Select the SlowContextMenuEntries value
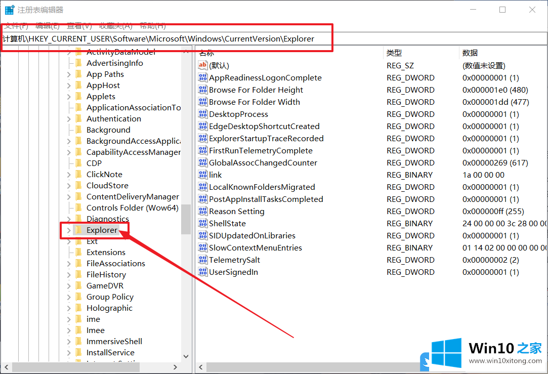Screen dimensions: 548x374 [x=255, y=247]
